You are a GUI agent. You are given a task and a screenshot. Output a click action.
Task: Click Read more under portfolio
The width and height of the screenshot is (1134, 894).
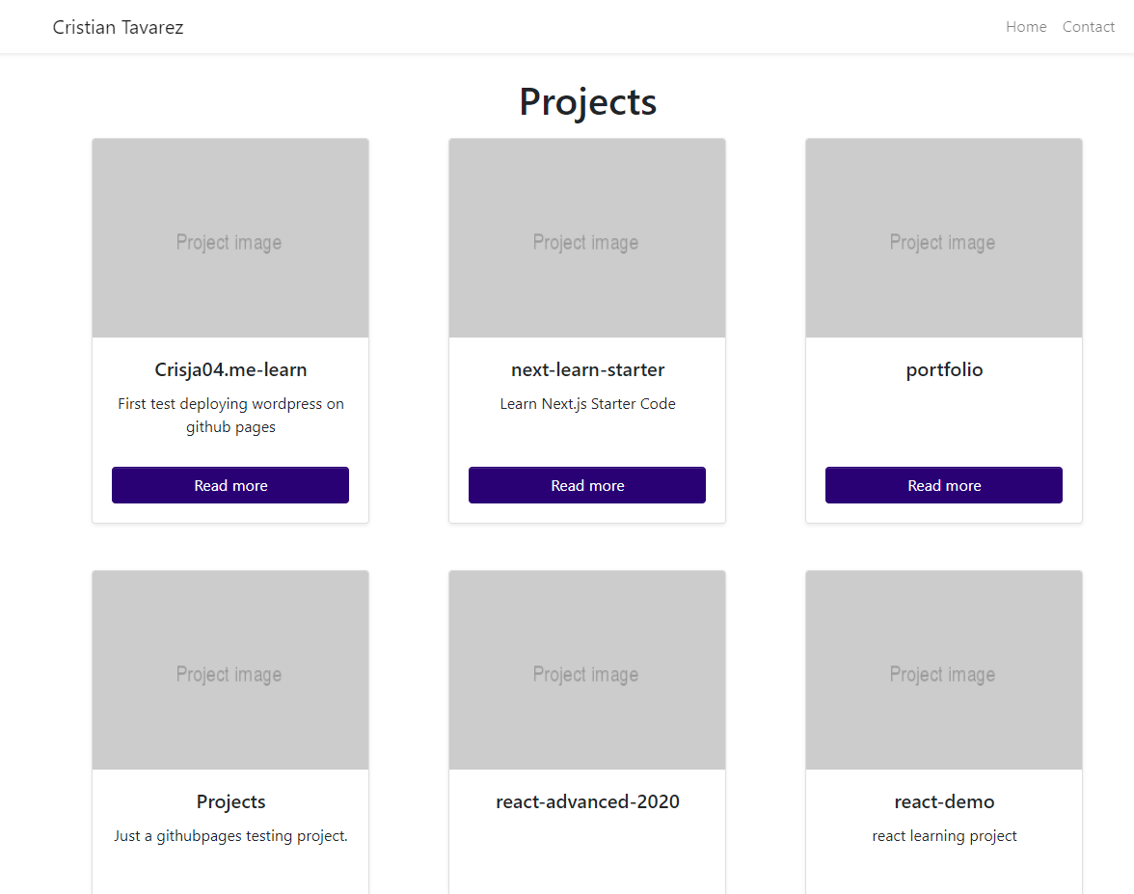943,485
